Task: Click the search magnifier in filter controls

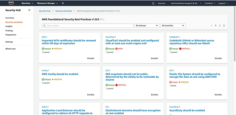Action: (45, 26)
